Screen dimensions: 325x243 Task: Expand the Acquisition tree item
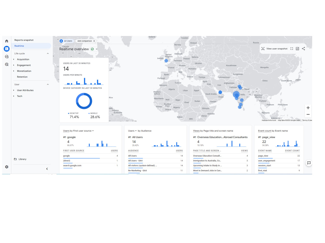tap(14, 59)
